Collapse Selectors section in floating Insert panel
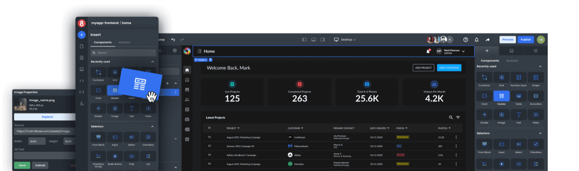Screen dimensions: 579x171 click(x=152, y=126)
